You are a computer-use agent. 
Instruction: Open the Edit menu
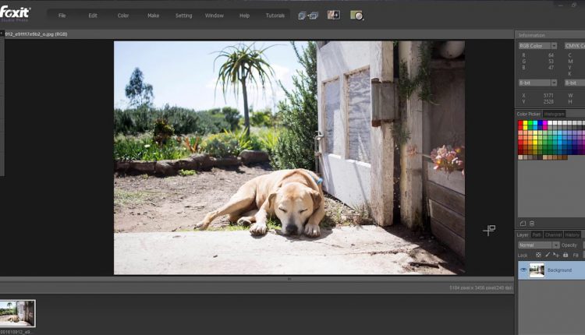[x=93, y=16]
